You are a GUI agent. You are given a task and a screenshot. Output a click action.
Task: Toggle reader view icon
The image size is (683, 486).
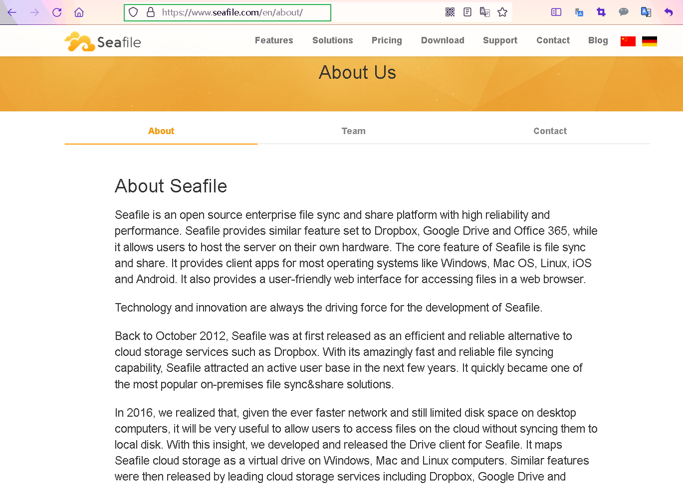pyautogui.click(x=467, y=12)
